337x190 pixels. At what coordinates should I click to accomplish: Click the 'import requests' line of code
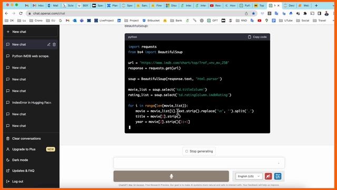(142, 46)
